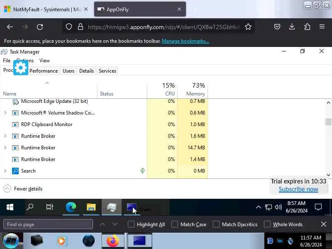Close the find bar

click(x=324, y=224)
